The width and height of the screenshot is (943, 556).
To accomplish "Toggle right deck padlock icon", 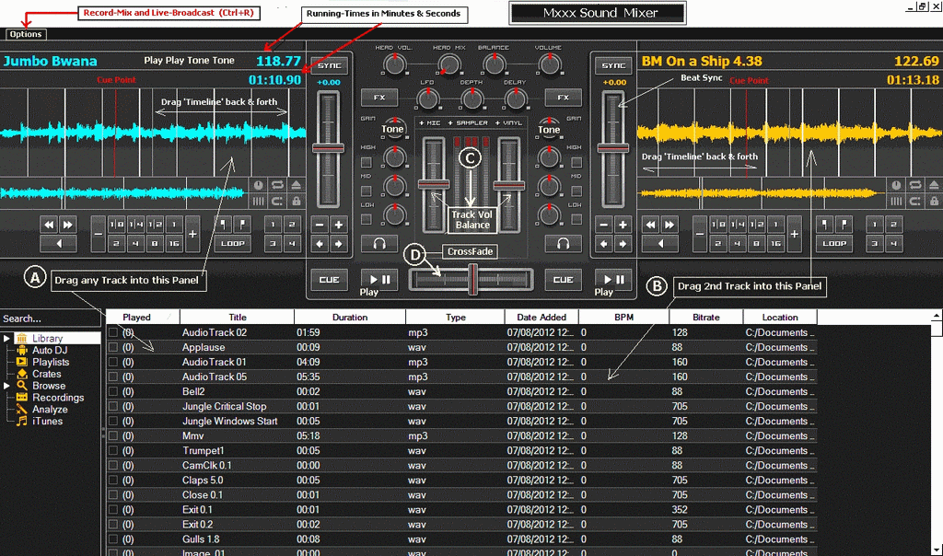I will click(x=934, y=202).
